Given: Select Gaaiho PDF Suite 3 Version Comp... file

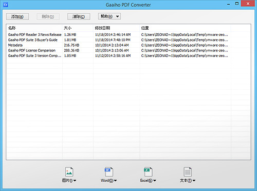Looking at the screenshot, I should click(34, 56).
